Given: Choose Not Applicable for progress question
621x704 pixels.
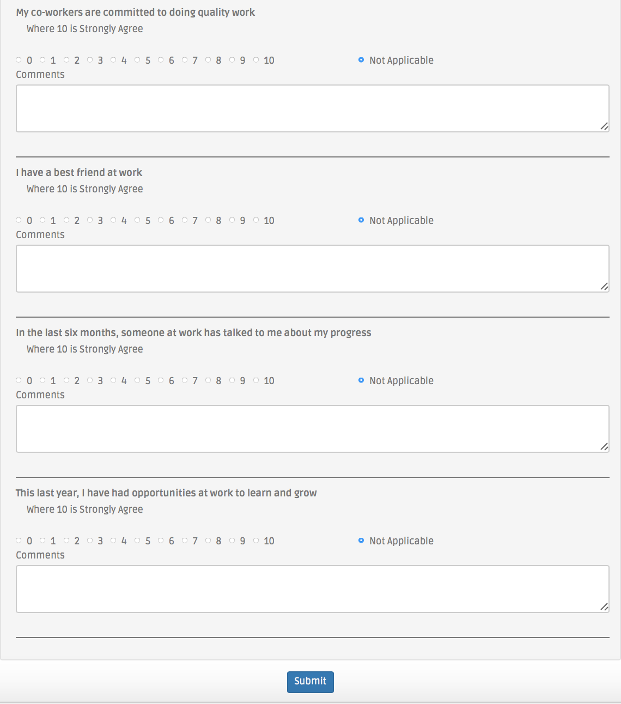Looking at the screenshot, I should tap(361, 380).
